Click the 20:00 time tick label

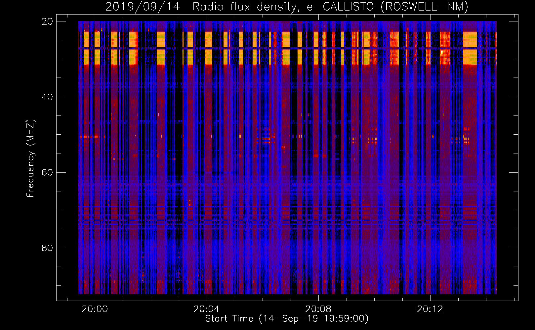[95, 309]
